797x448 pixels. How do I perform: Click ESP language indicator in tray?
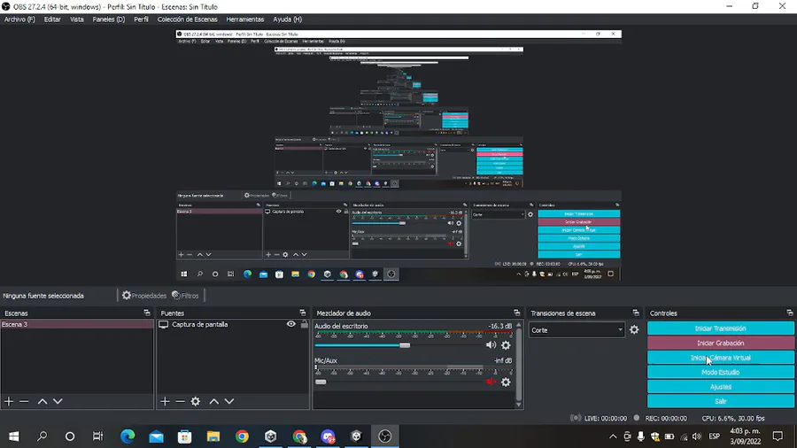(x=714, y=436)
